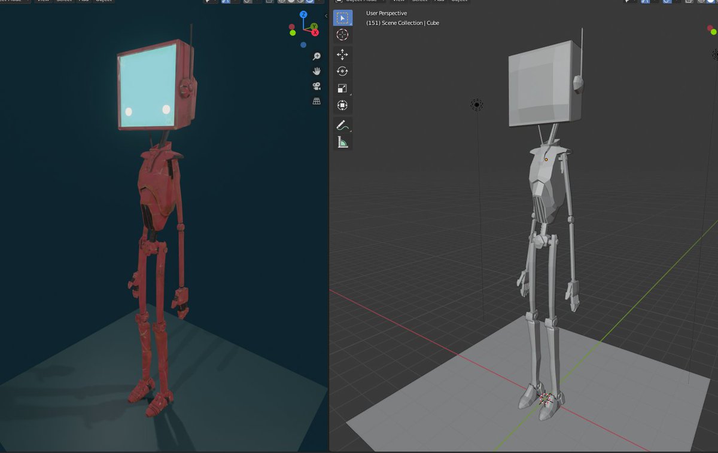Screen dimensions: 718x453
Task: Activate the 3D Cursor tool
Action: pos(342,35)
